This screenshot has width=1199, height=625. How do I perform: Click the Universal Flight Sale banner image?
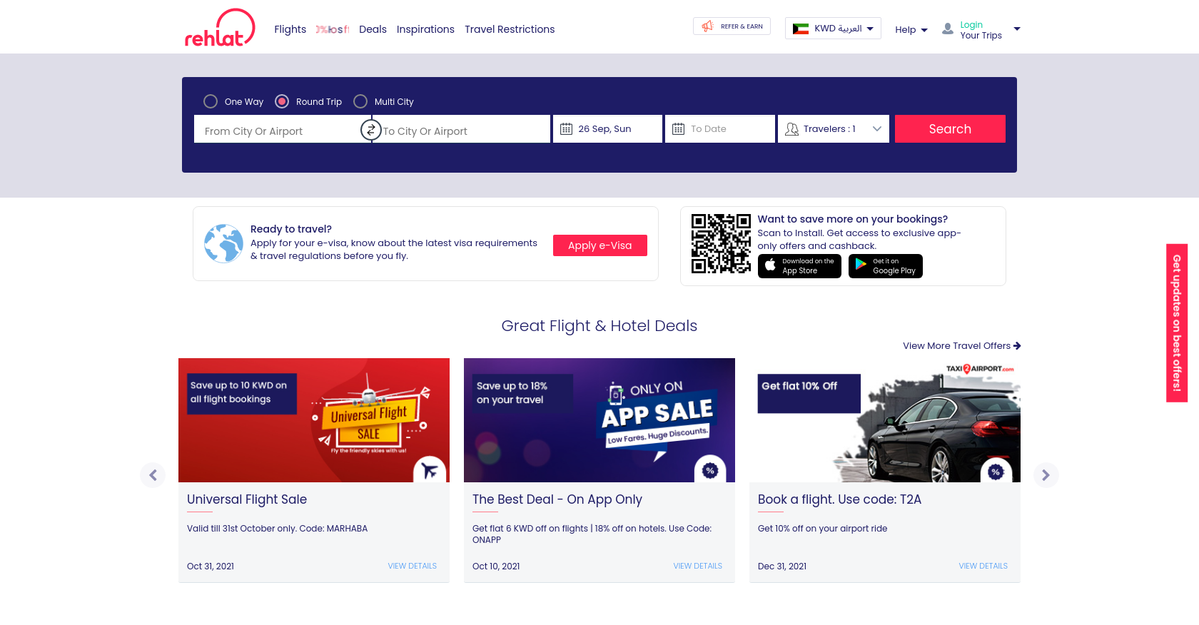coord(314,420)
